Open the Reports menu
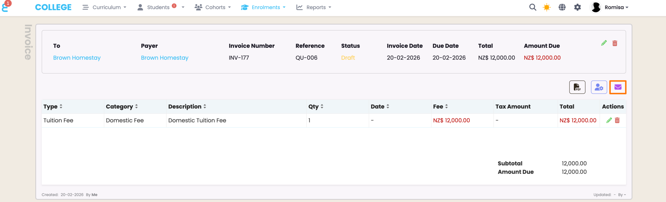Screen dimensions: 666x202 click(313, 7)
